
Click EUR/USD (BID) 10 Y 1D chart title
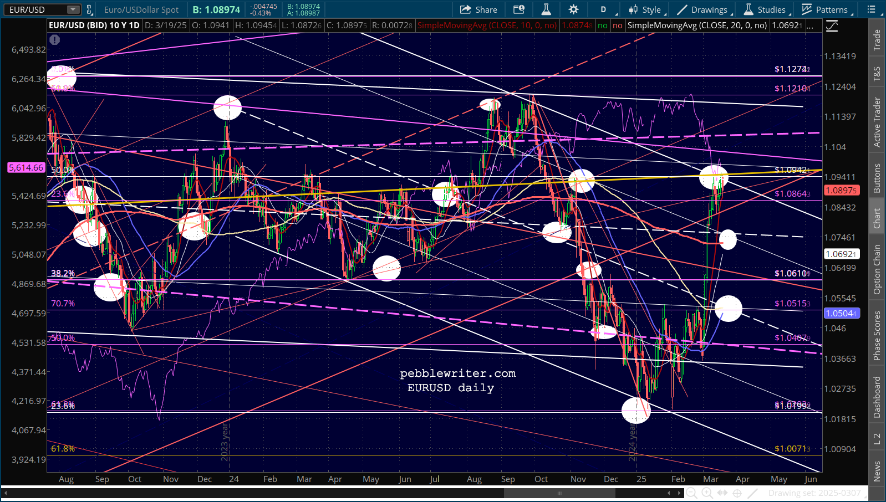[x=94, y=25]
